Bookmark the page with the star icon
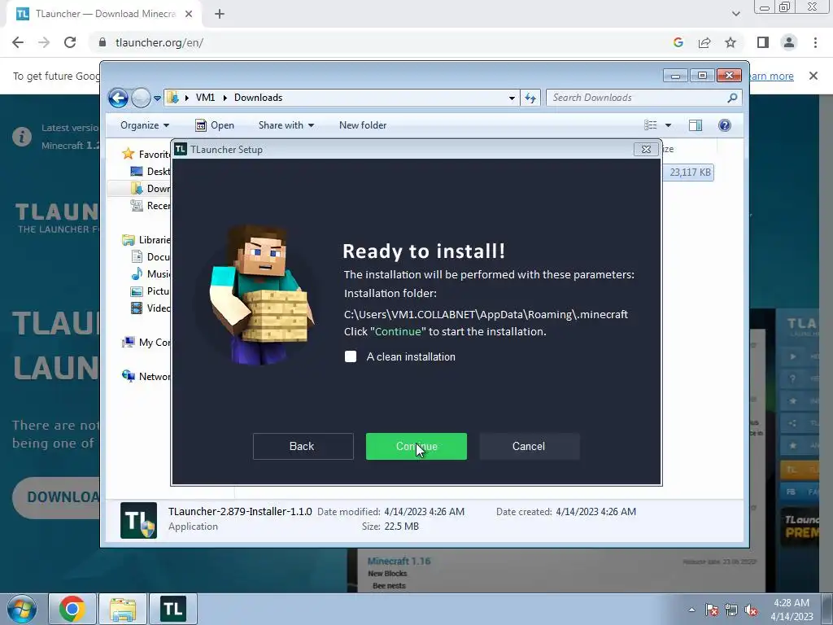Viewport: 833px width, 625px height. pyautogui.click(x=731, y=42)
